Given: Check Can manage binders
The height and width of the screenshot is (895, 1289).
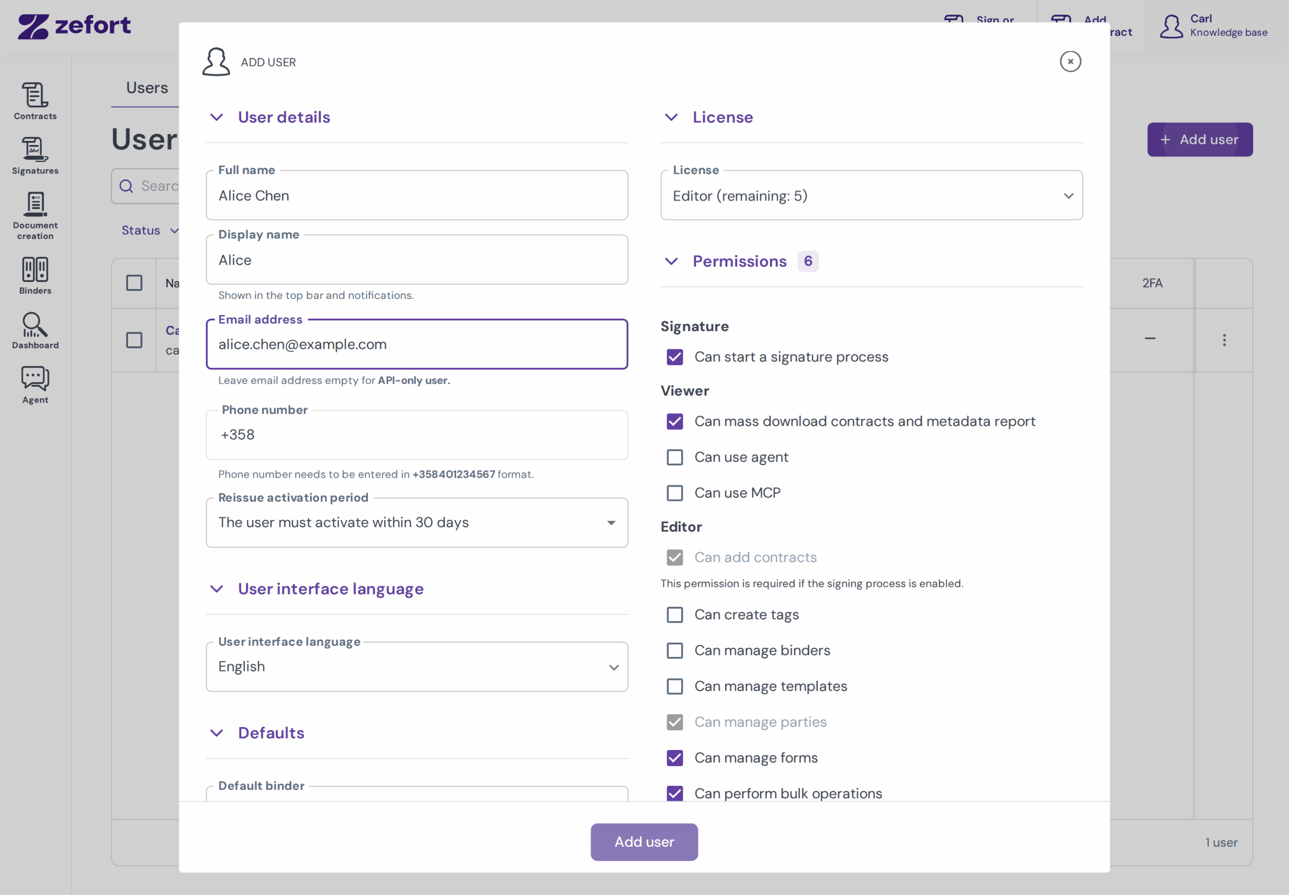Looking at the screenshot, I should click(674, 651).
